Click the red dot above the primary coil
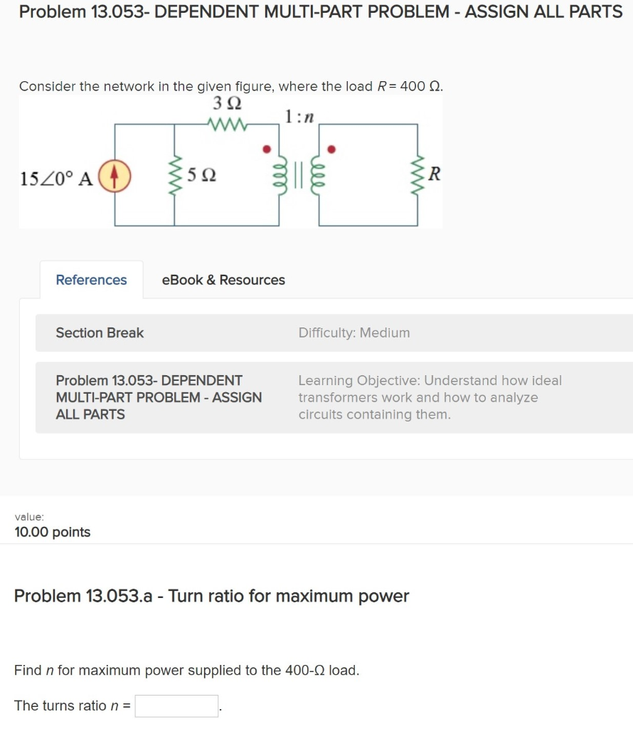Screen dimensions: 633x729 tap(266, 148)
